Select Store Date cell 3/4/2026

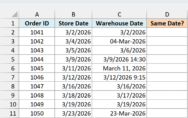pos(73,41)
